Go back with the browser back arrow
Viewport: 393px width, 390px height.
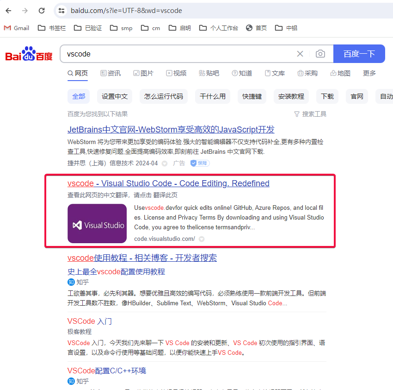(x=8, y=11)
